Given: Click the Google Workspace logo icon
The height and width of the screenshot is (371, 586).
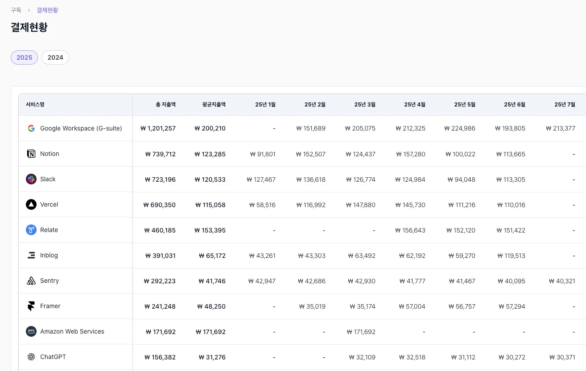Looking at the screenshot, I should click(31, 128).
